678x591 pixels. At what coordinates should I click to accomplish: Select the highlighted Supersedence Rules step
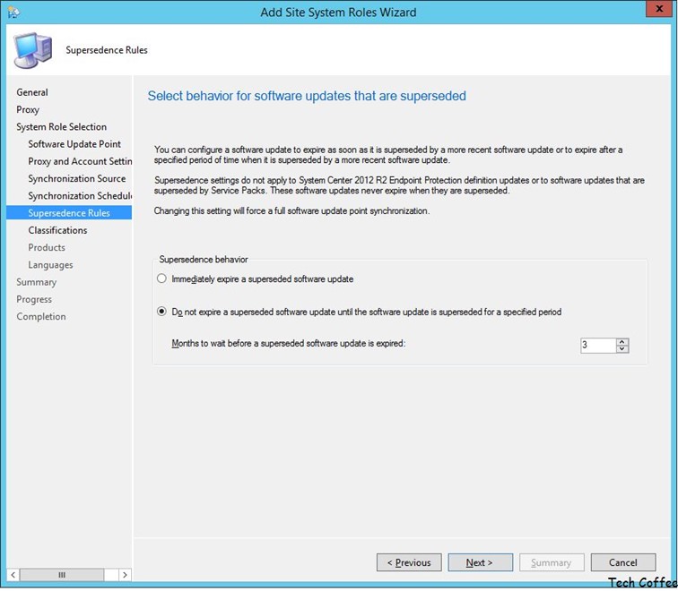click(x=69, y=213)
